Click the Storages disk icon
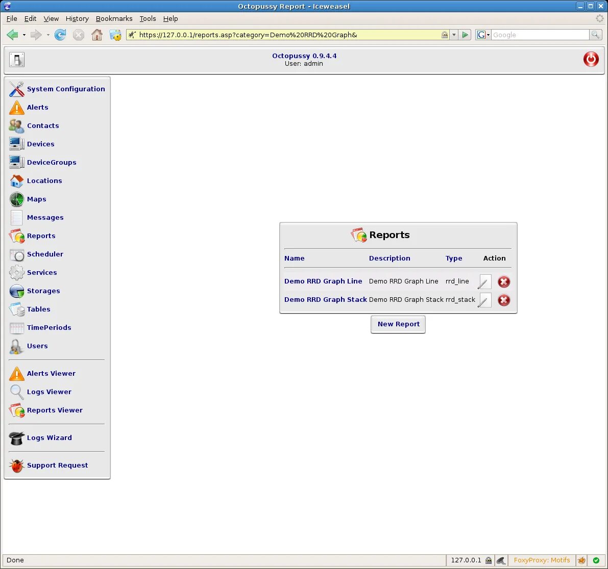 click(17, 291)
